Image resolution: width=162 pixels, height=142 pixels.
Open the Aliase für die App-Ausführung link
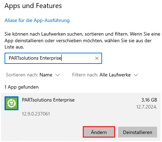point(37,20)
